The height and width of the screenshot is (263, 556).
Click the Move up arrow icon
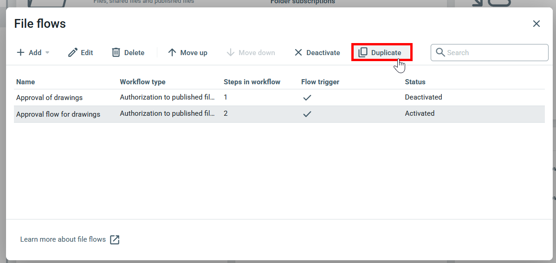(x=172, y=53)
